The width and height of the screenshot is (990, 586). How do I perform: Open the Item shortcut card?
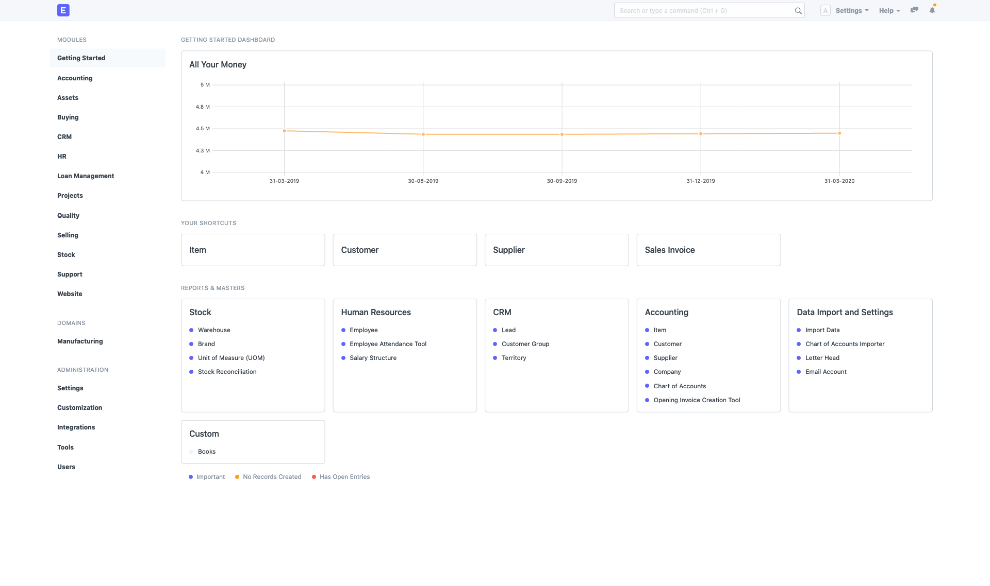253,250
